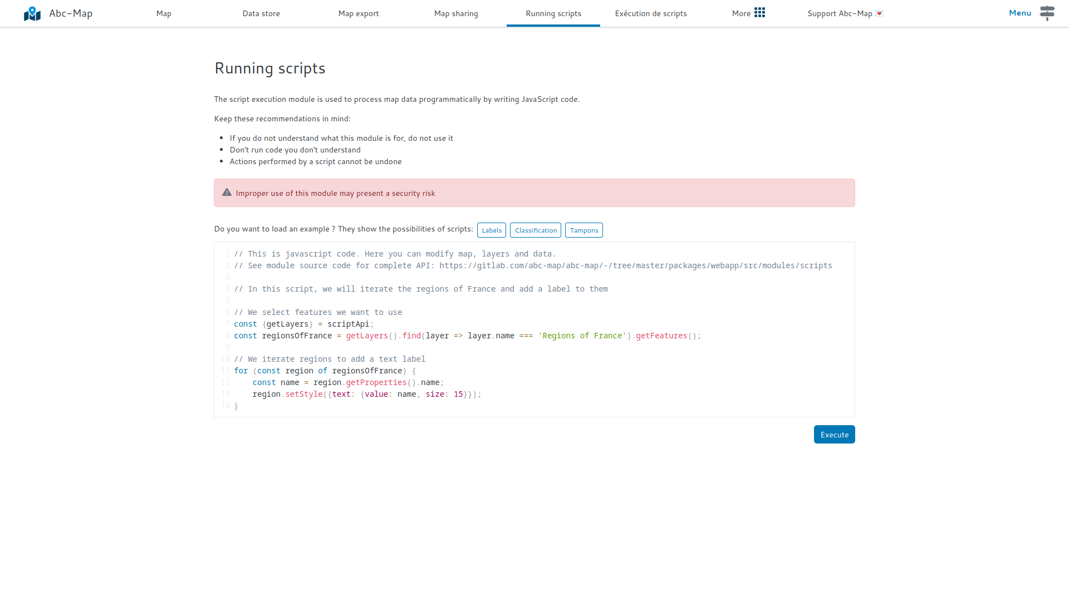
Task: Open the Menu in the top right
Action: 1019,13
